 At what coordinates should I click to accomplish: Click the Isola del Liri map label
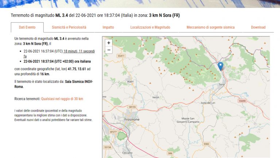[x=209, y=103]
